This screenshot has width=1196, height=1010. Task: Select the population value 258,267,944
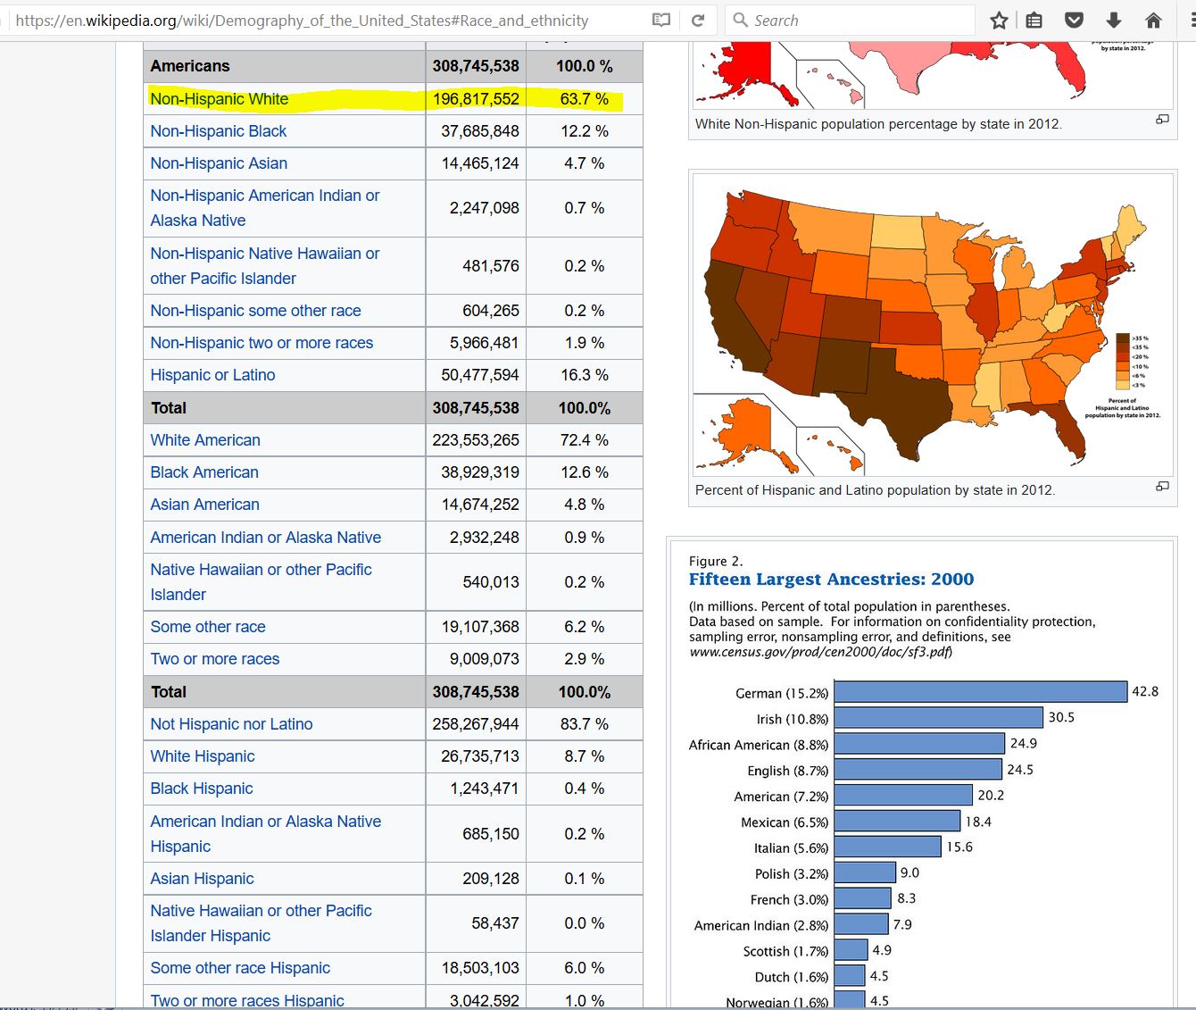pos(476,724)
